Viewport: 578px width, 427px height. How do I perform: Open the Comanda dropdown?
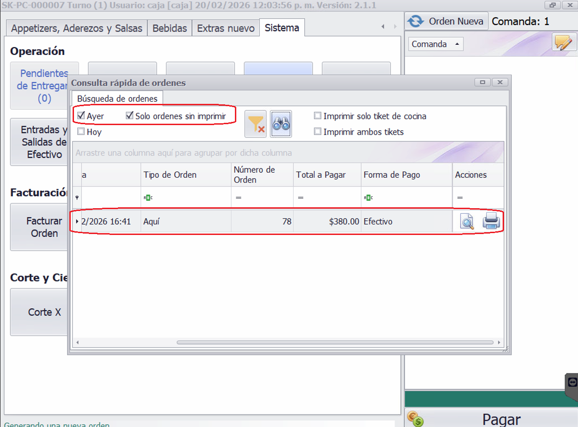[x=435, y=44]
